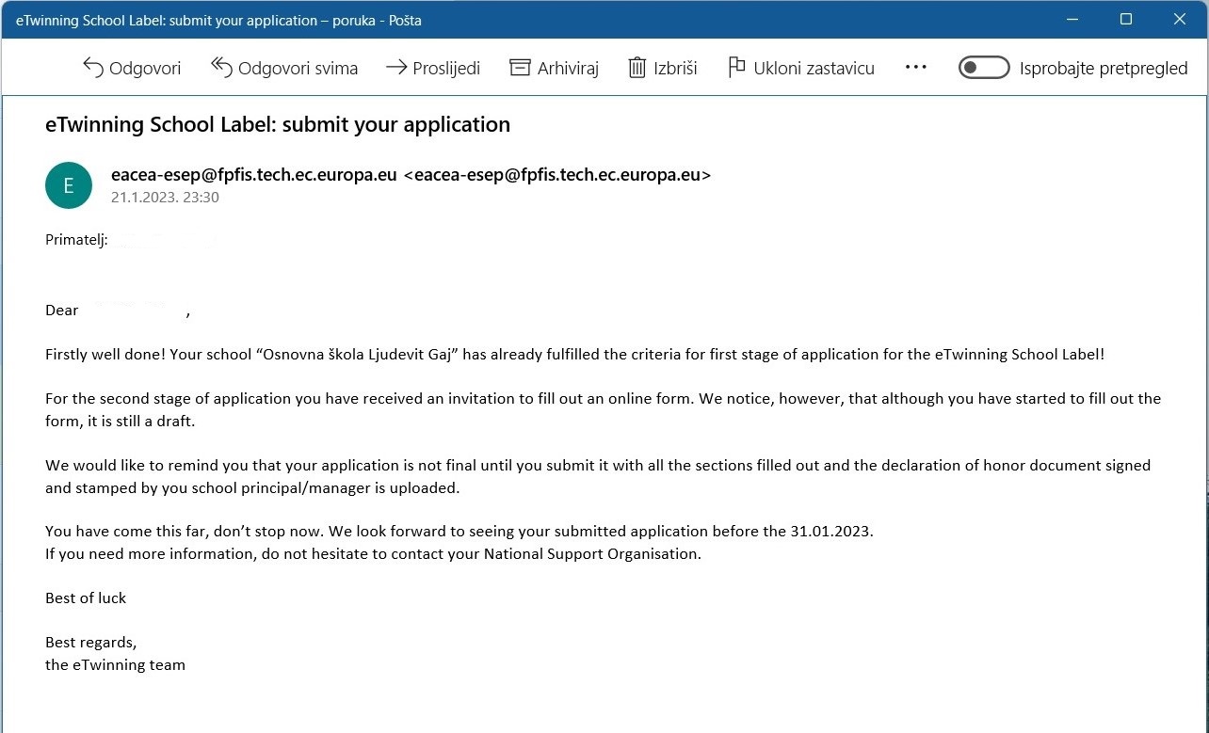Click the sender address eacea-esep@fpfis.tech.ec.europa.eu
The image size is (1209, 733).
[x=411, y=175]
